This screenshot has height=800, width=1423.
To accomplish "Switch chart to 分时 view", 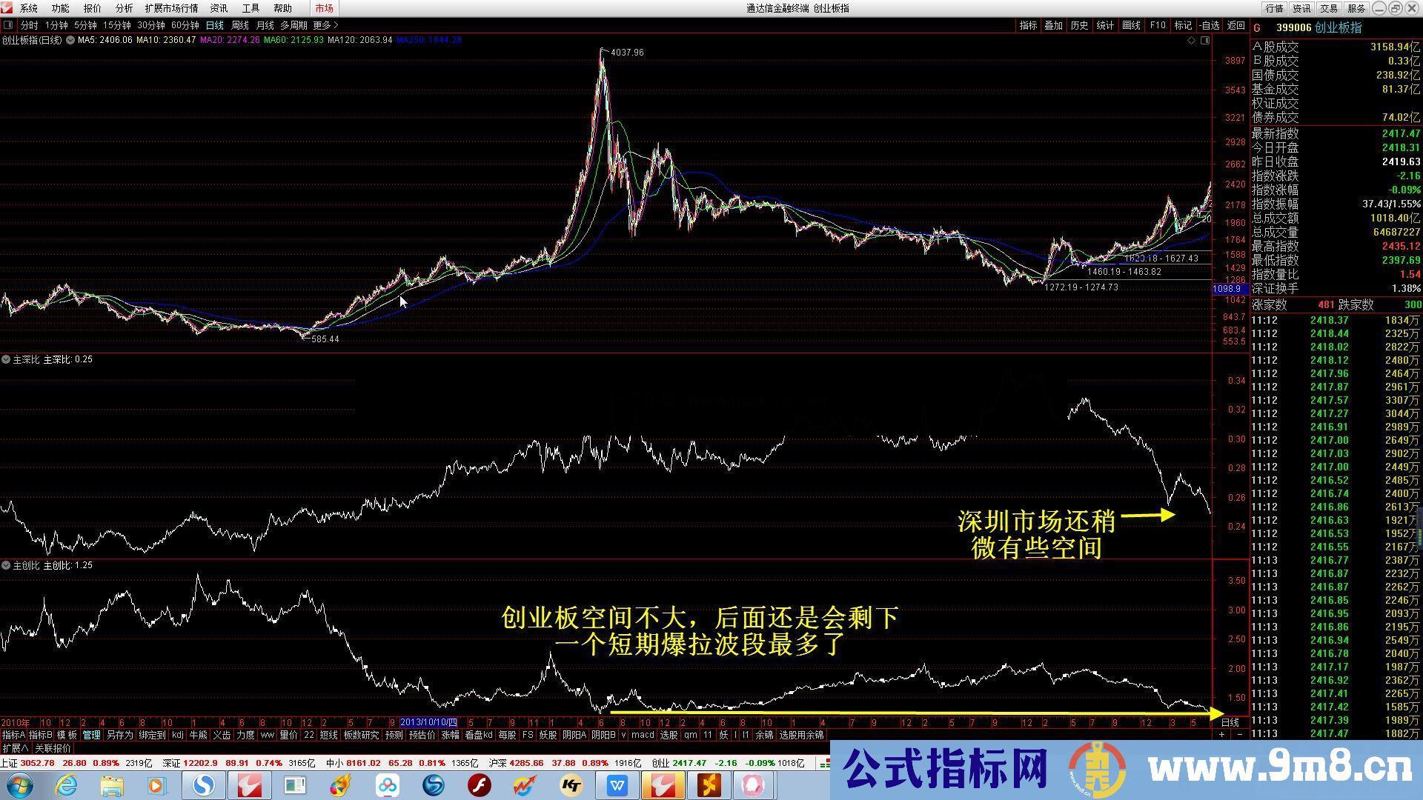I will tap(29, 25).
